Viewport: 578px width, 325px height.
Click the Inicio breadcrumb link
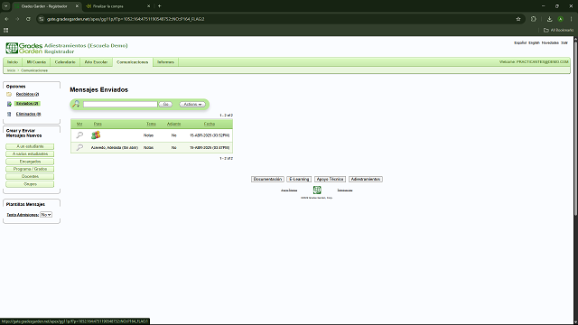[11, 70]
